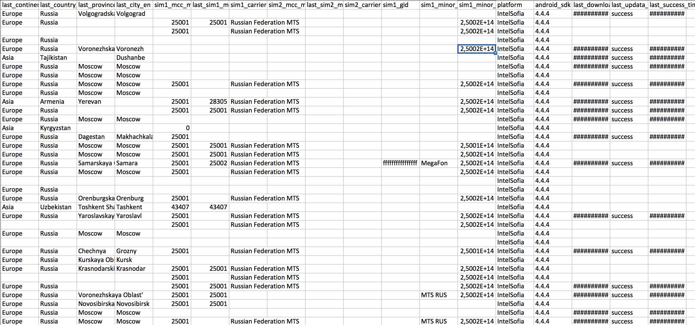This screenshot has width=695, height=325.
Task: Click the Armenia country cell
Action: [x=58, y=102]
